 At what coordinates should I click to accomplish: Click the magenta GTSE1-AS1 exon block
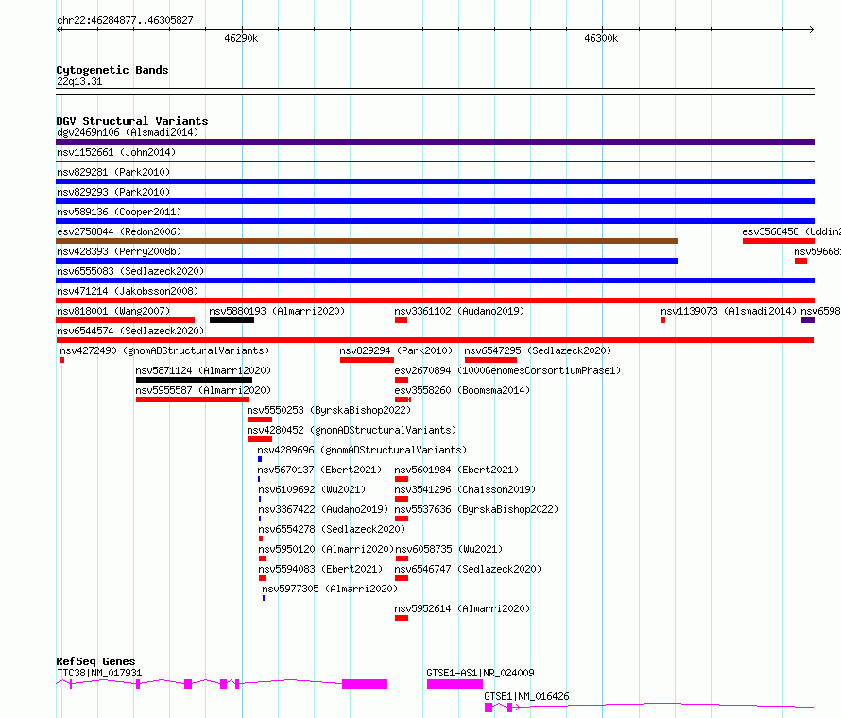click(x=455, y=684)
